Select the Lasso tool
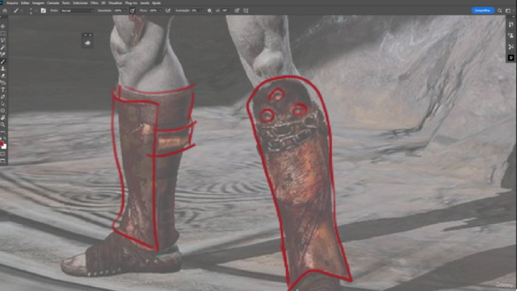The height and width of the screenshot is (291, 517). pyautogui.click(x=3, y=40)
